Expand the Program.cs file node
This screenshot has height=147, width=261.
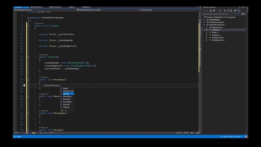tap(207, 35)
